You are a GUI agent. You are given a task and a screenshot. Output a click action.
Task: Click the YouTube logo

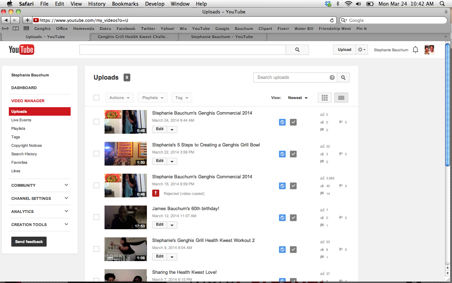pyautogui.click(x=22, y=50)
